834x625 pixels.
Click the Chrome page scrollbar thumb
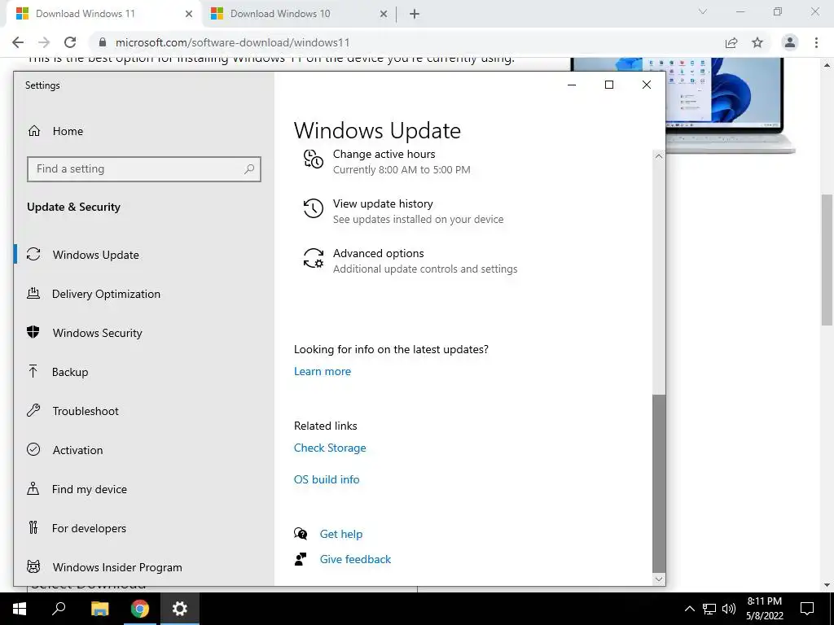pos(827,260)
